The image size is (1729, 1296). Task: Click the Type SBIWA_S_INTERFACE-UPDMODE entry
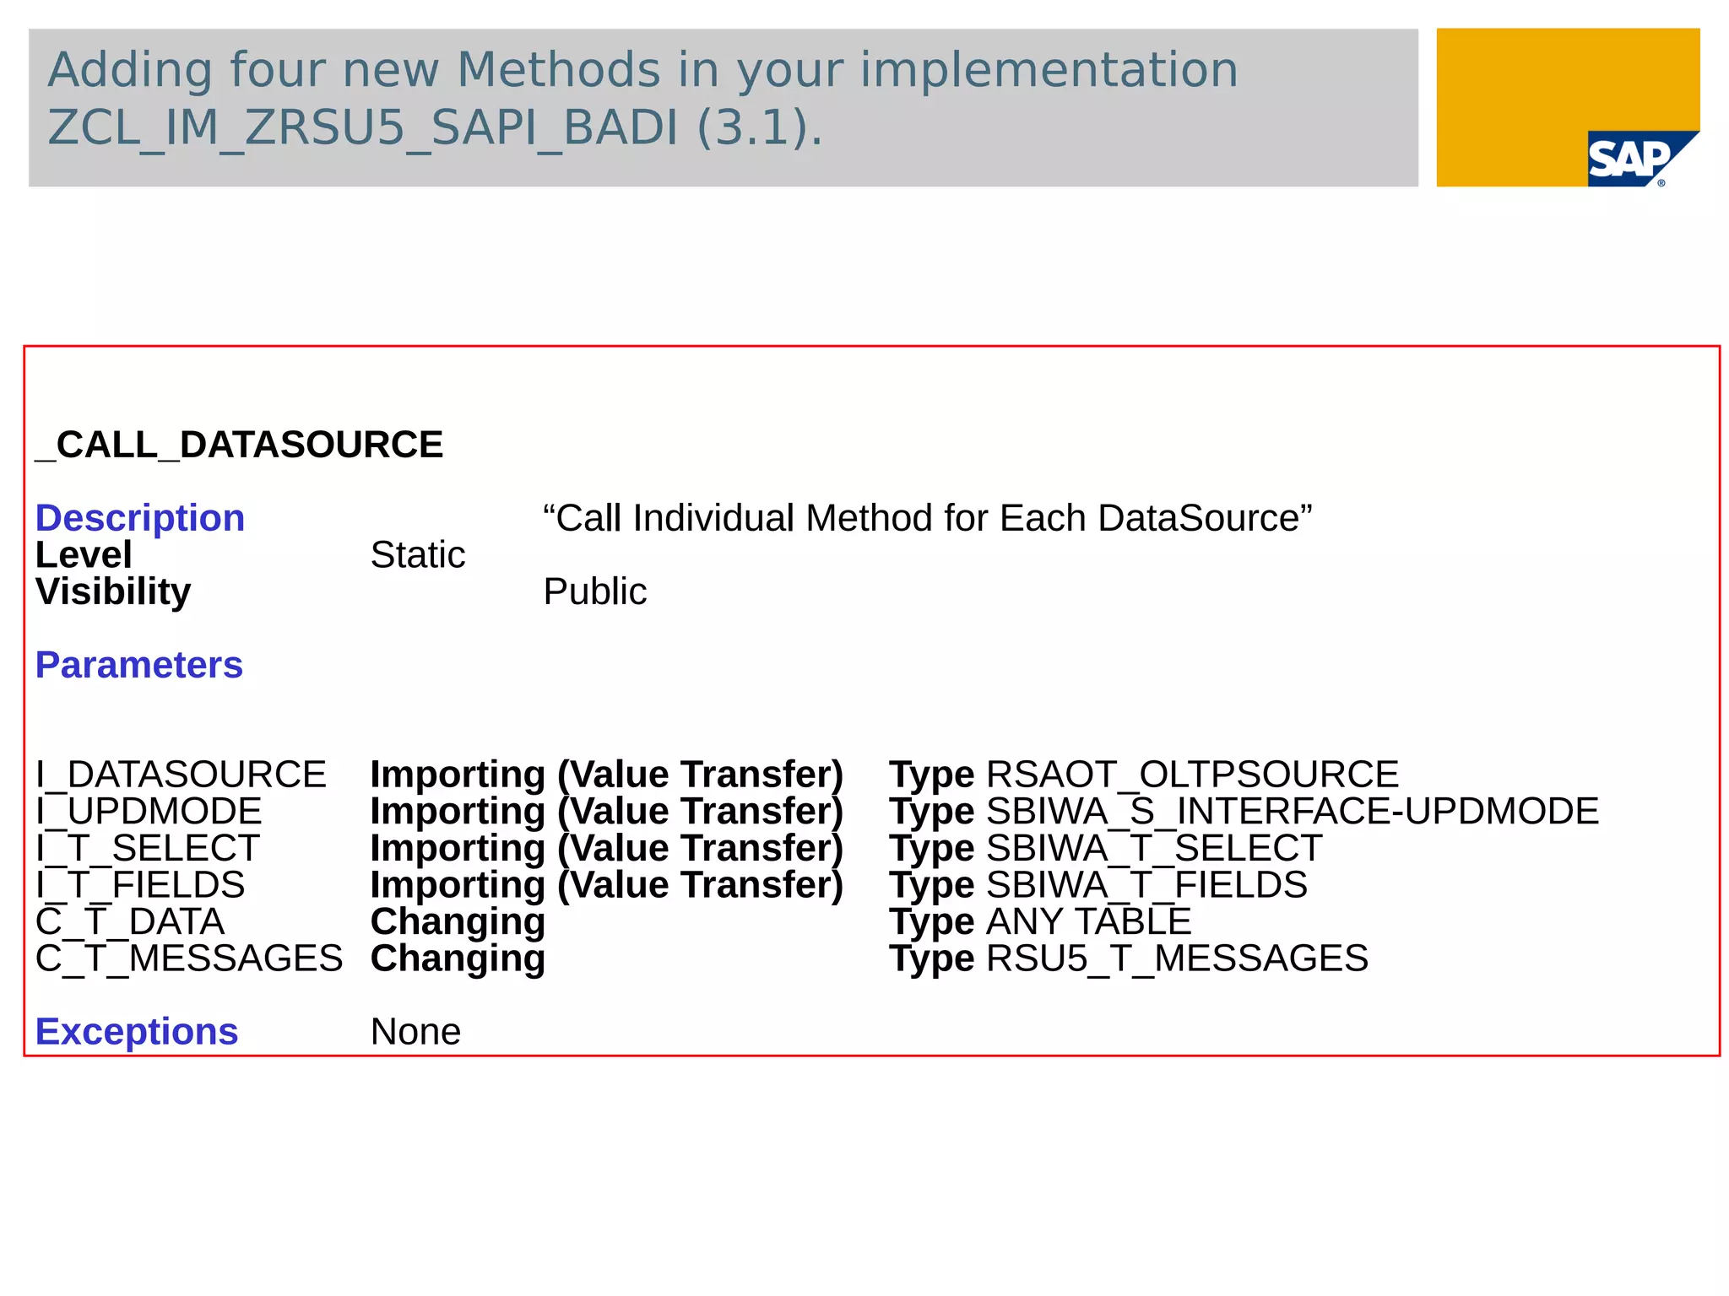pyautogui.click(x=1244, y=812)
